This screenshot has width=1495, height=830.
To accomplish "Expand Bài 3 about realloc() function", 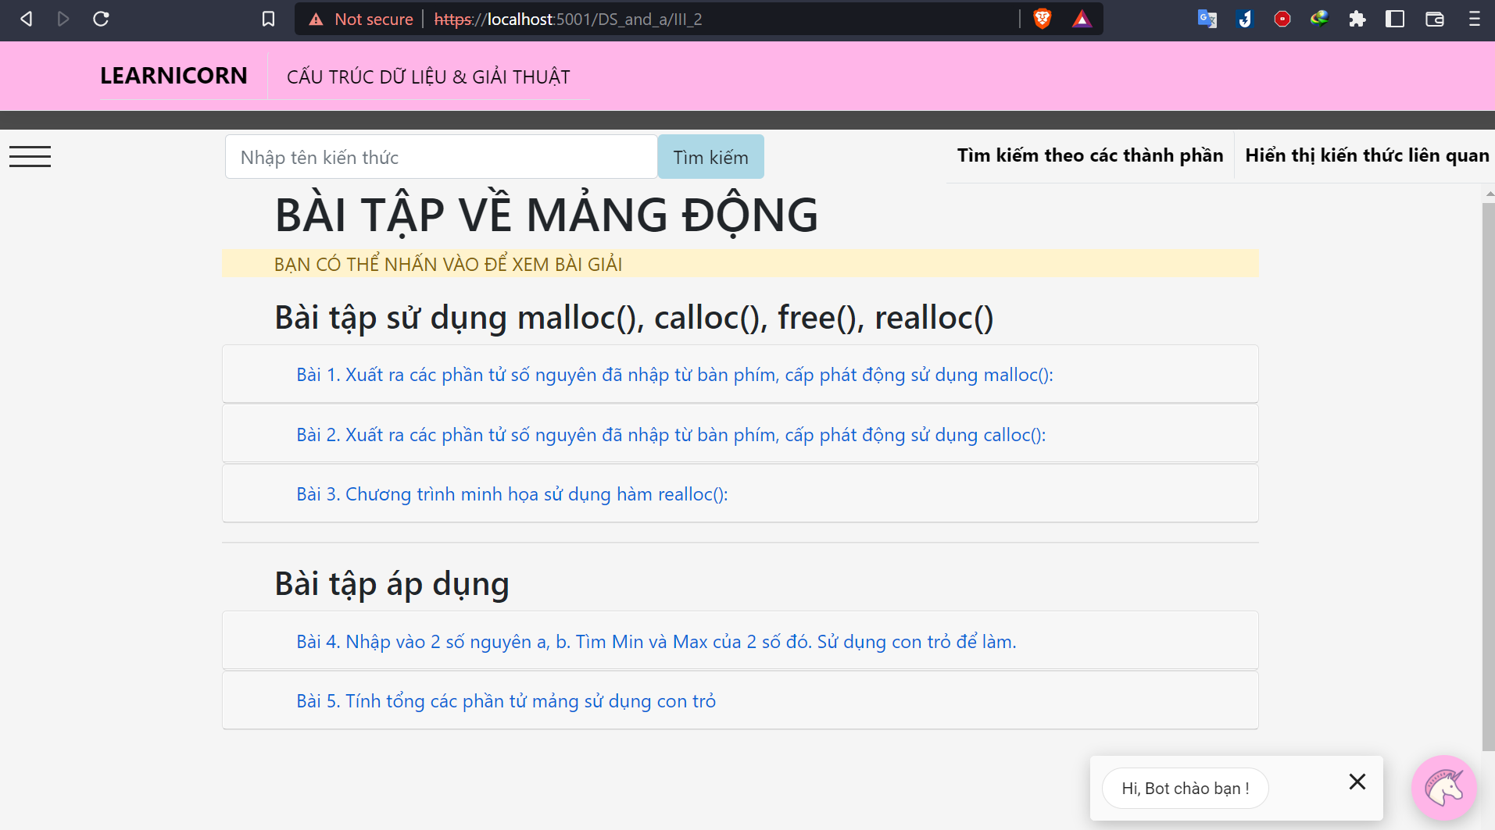I will coord(511,493).
